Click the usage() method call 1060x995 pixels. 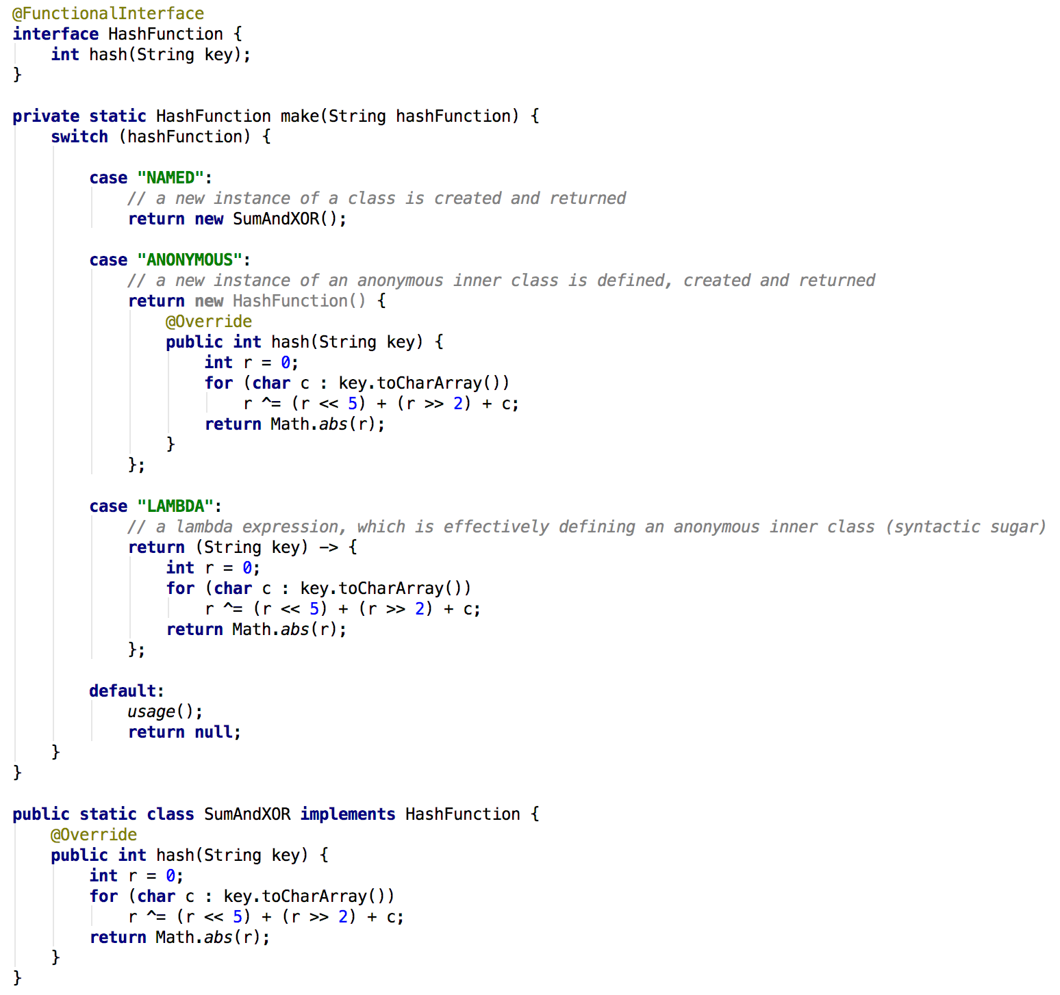160,711
